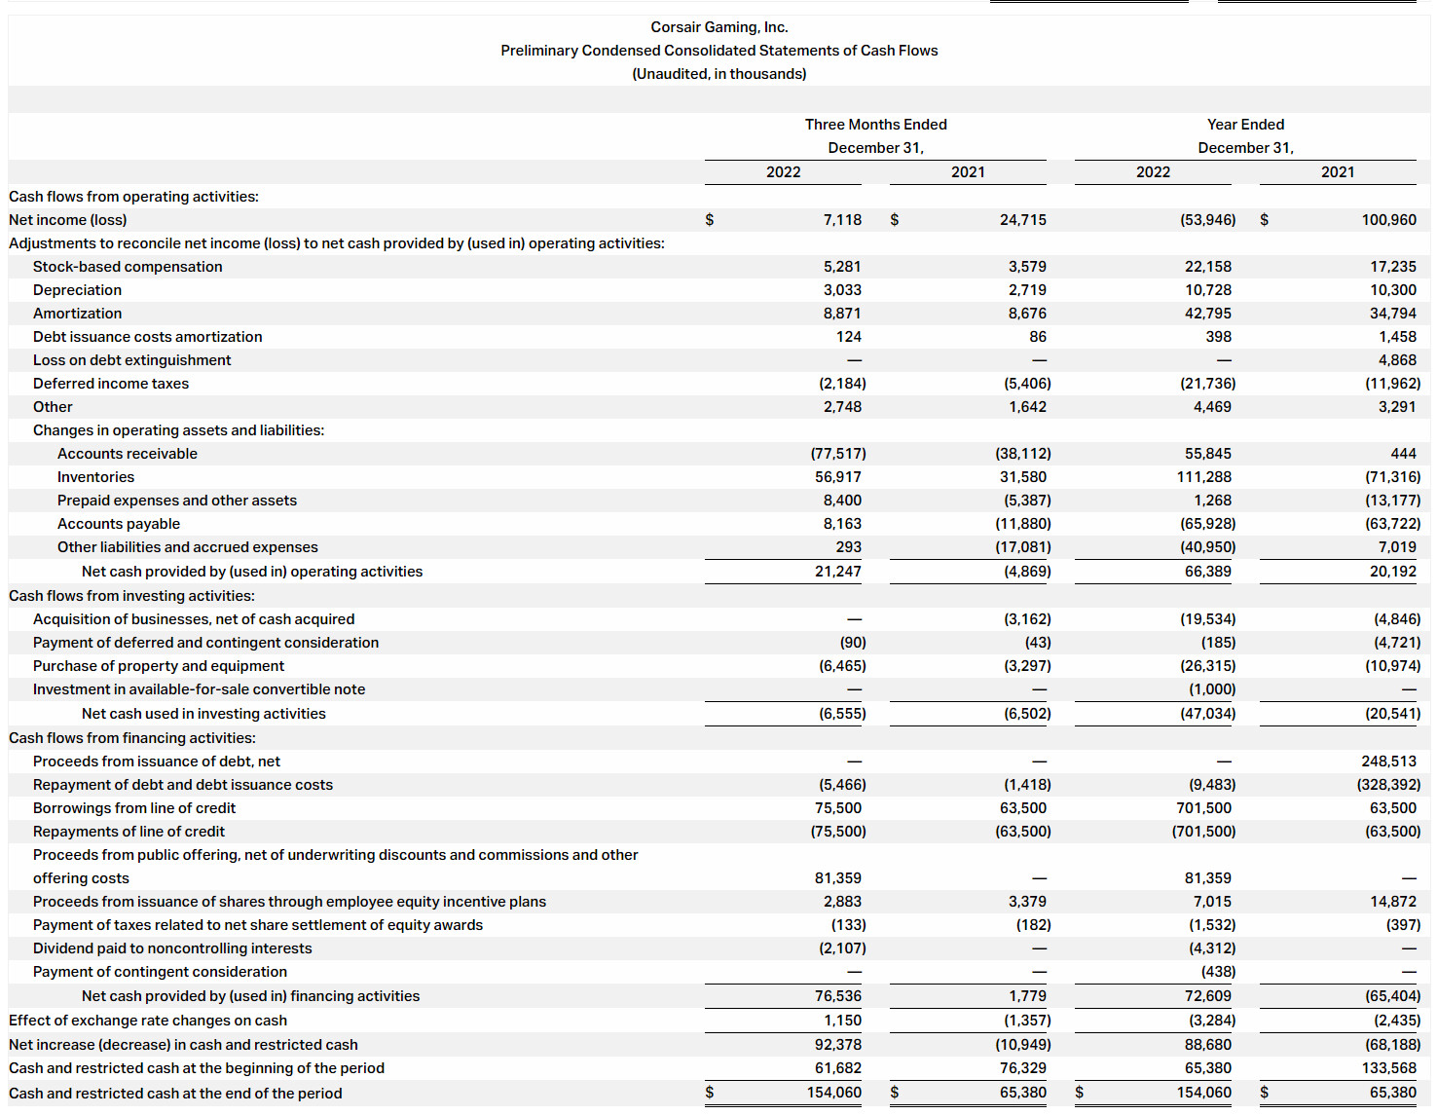Viewport: 1437px width, 1115px height.
Task: Click 'Changes in operating assets and liabilities:' label
Action: pyautogui.click(x=178, y=430)
